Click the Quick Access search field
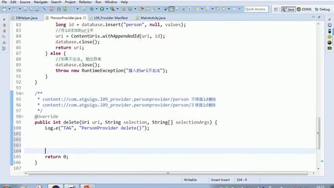The image size is (334, 188). [x=256, y=9]
